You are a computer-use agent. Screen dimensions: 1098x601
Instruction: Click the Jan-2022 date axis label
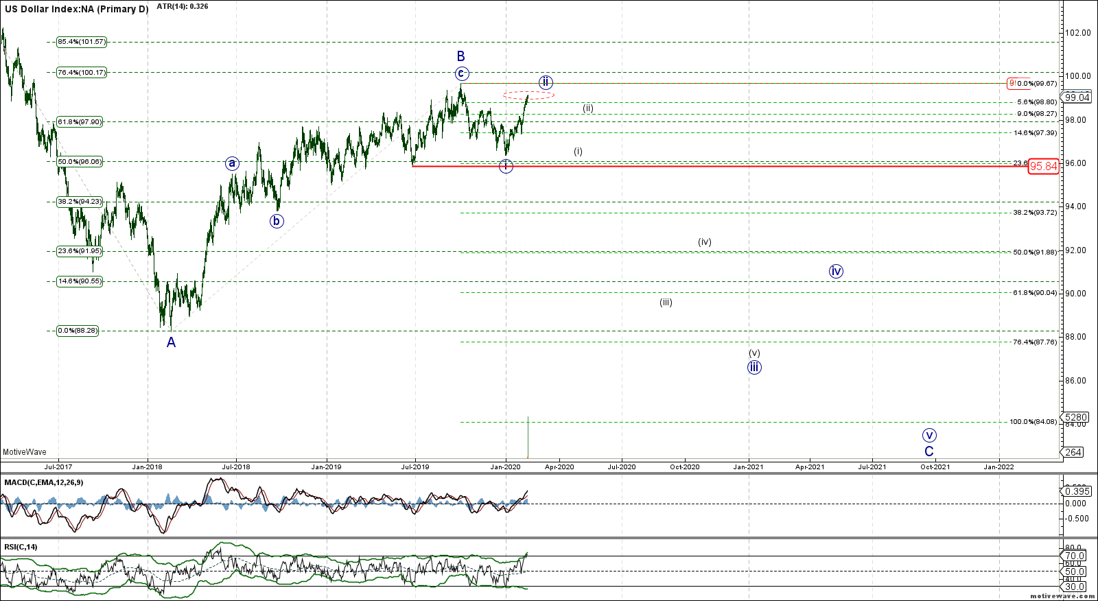coord(998,467)
